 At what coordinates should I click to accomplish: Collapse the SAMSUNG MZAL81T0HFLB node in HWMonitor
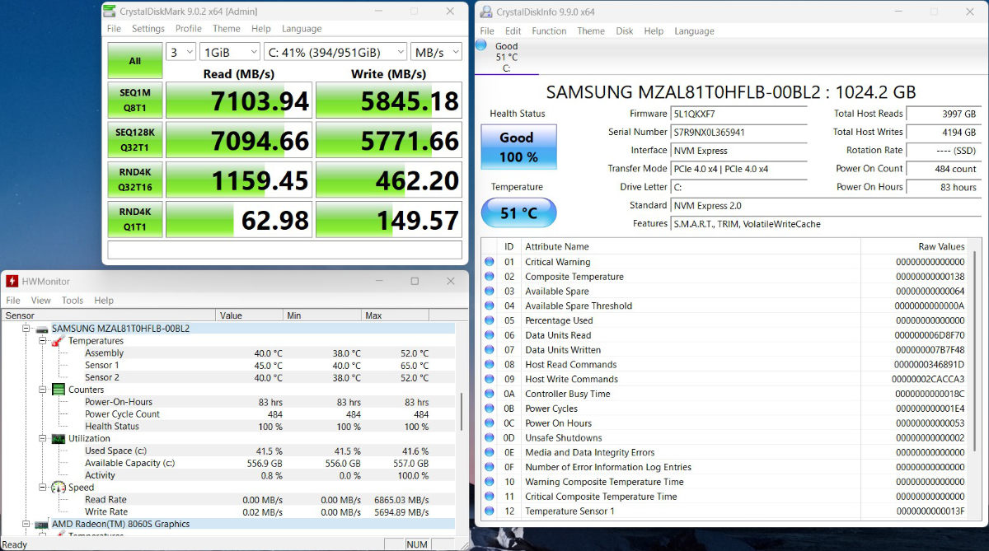(x=26, y=329)
